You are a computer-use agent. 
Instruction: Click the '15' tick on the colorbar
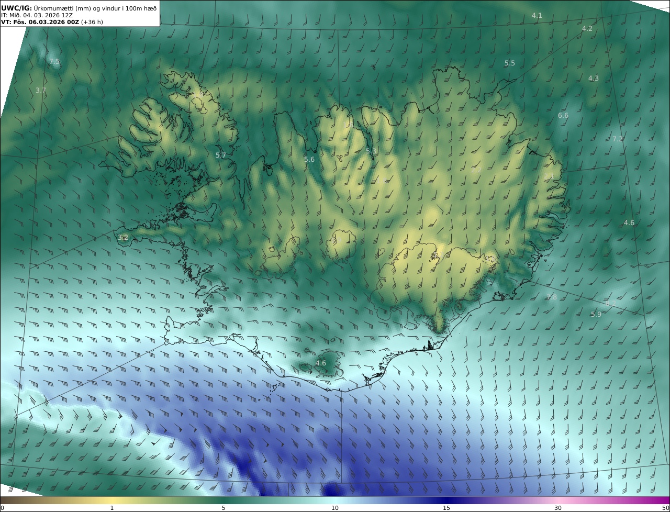point(446,508)
